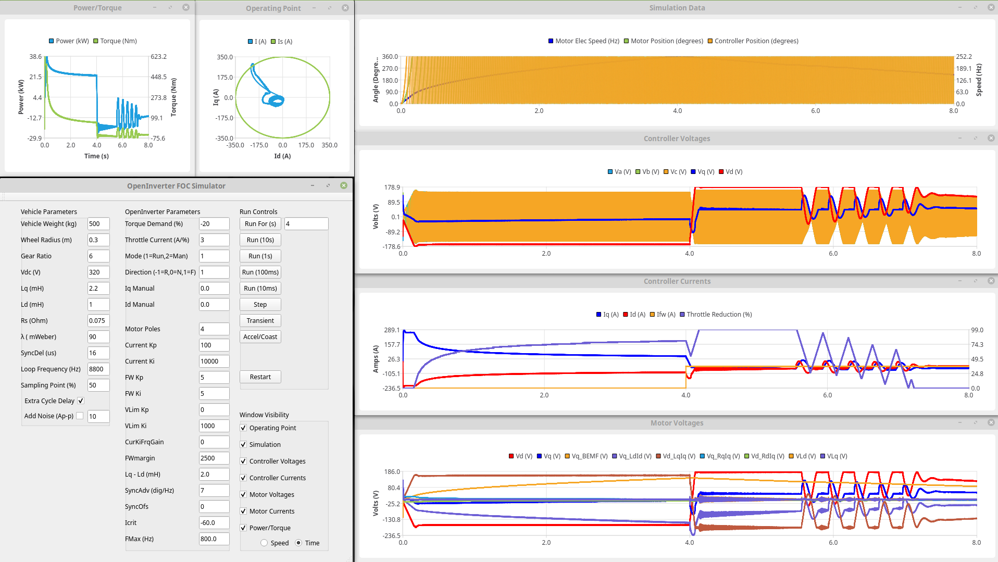Image resolution: width=998 pixels, height=562 pixels.
Task: Close the Controller Currents panel
Action: (991, 281)
